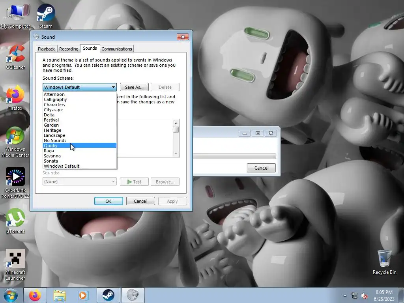The height and width of the screenshot is (303, 404).
Task: Select the µTorrent desktop icon
Action: [15, 221]
